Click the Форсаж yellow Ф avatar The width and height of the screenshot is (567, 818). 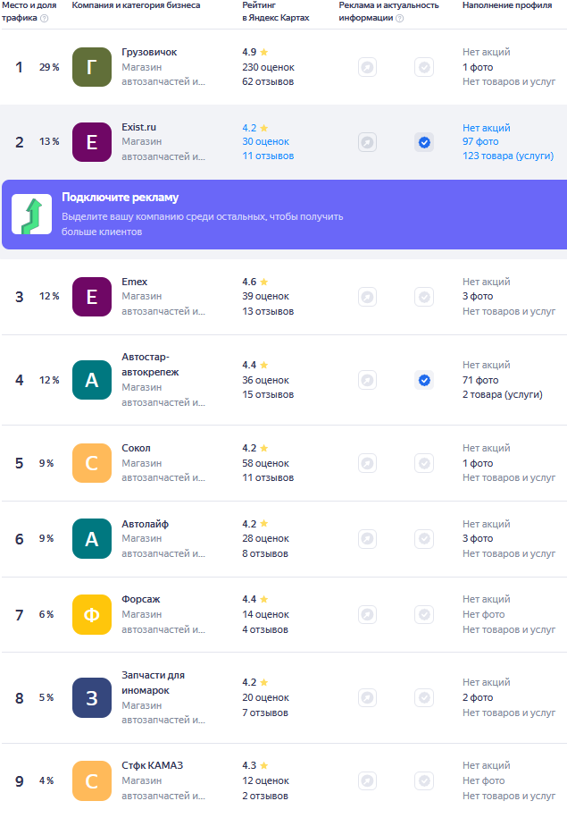92,614
